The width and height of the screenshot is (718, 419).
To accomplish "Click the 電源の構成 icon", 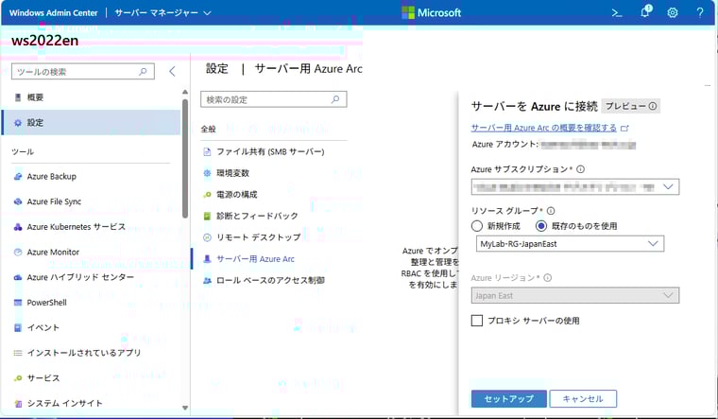I will click(x=207, y=195).
